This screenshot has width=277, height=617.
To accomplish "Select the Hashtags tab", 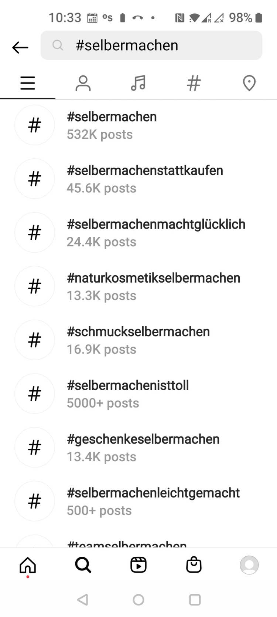I will pyautogui.click(x=194, y=83).
